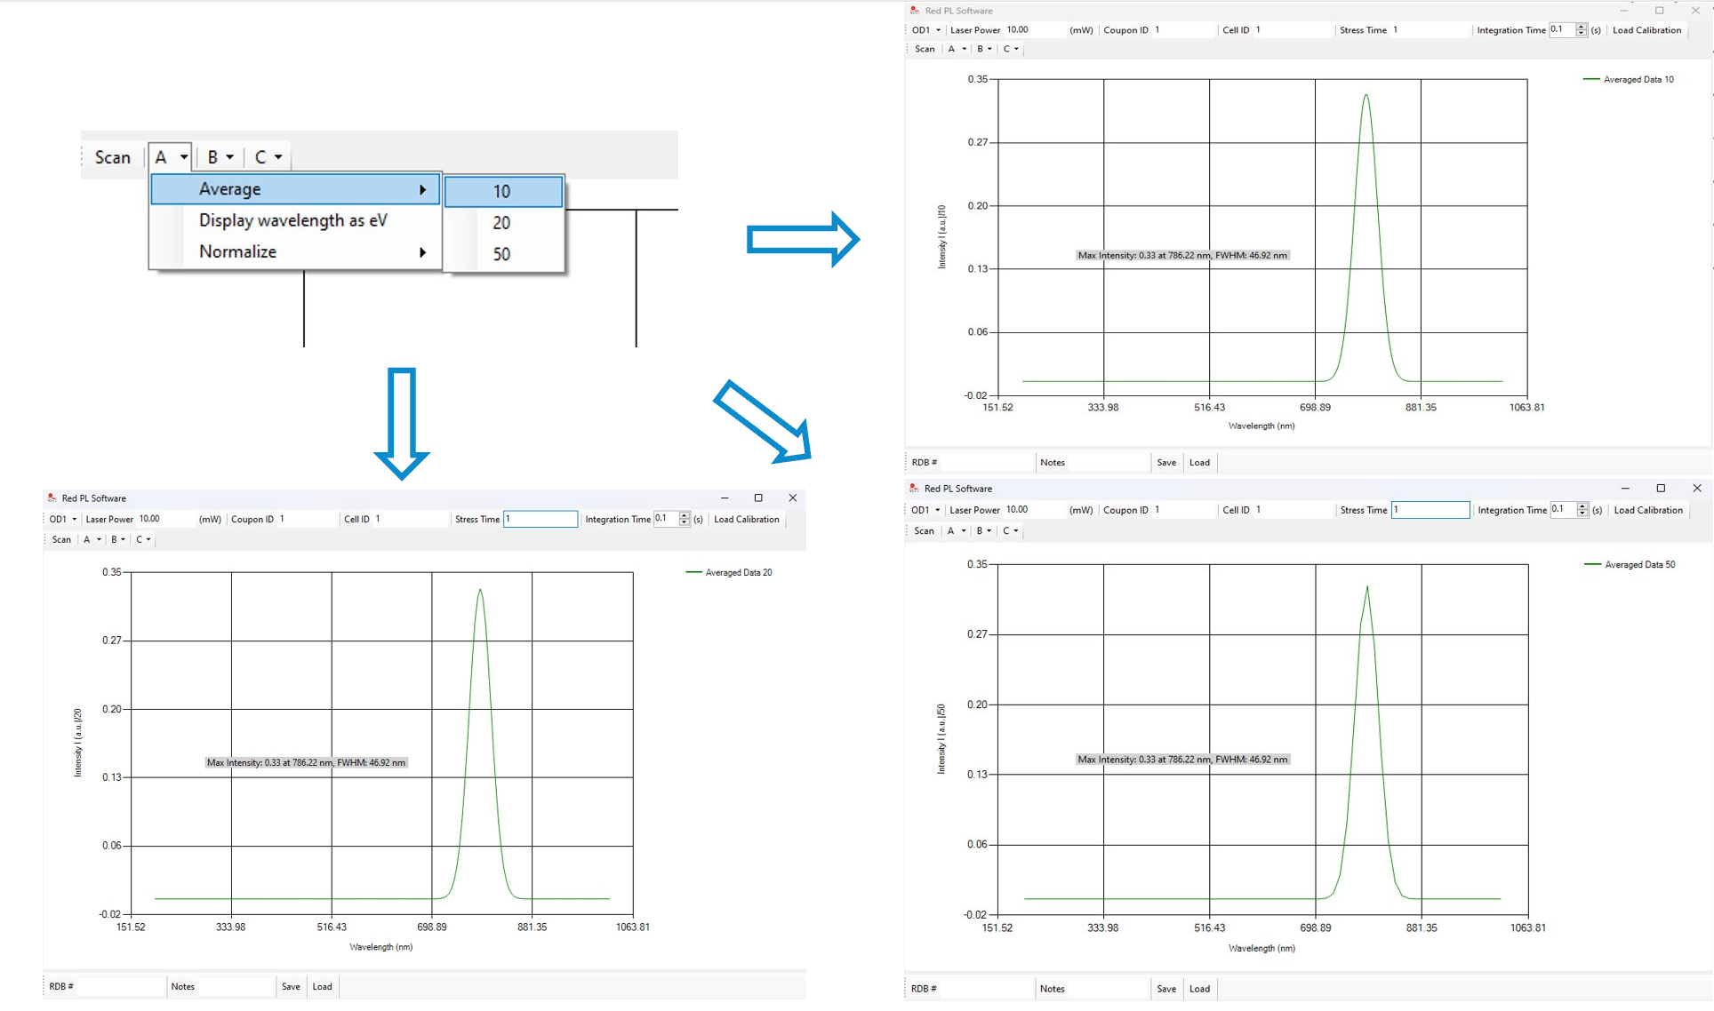The image size is (1714, 1011).
Task: Open the enlarged C dropdown
Action: pos(268,157)
